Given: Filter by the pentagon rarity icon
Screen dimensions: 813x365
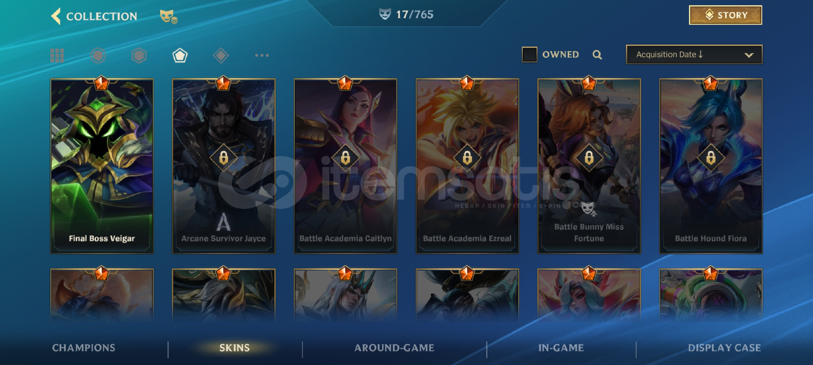Looking at the screenshot, I should click(x=180, y=55).
